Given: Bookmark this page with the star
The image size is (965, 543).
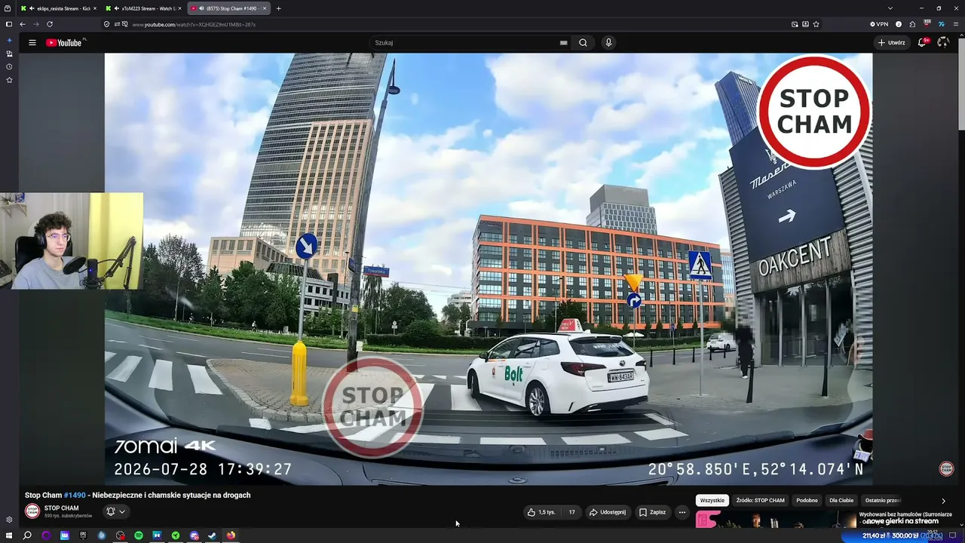Looking at the screenshot, I should (816, 24).
